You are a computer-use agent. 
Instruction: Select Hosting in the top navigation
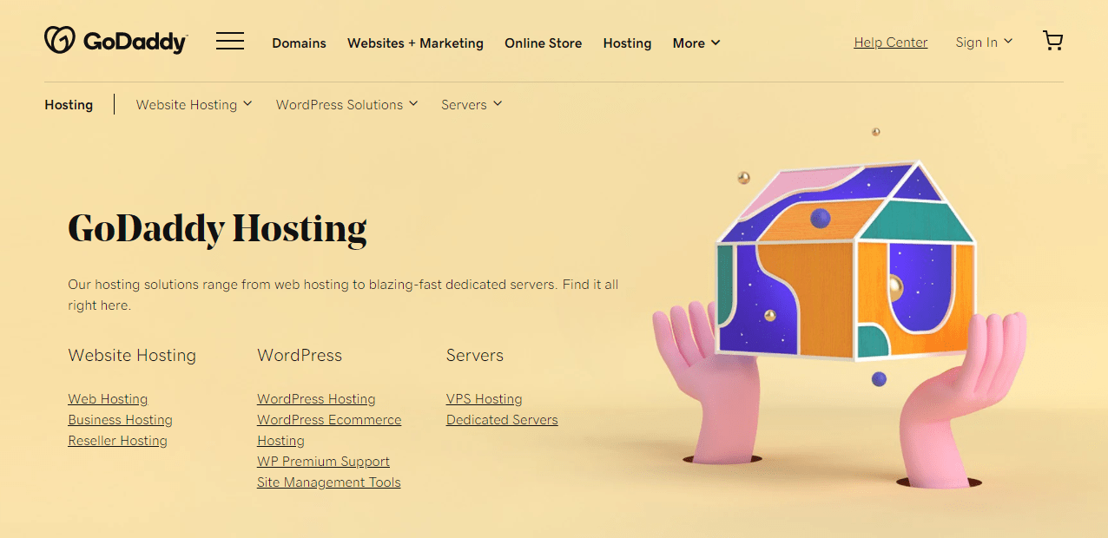[x=627, y=43]
